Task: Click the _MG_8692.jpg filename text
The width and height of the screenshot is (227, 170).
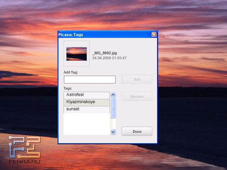Action: tap(105, 53)
